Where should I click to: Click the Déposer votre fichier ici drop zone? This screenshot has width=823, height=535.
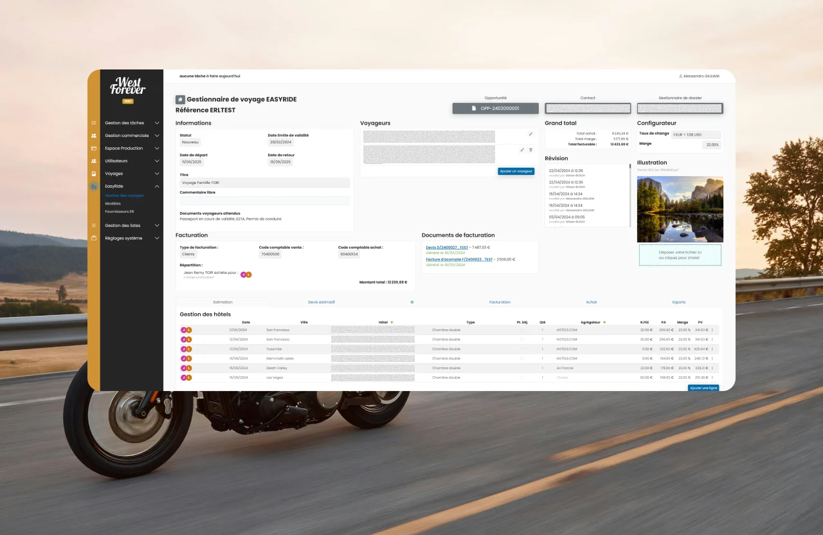coord(680,255)
